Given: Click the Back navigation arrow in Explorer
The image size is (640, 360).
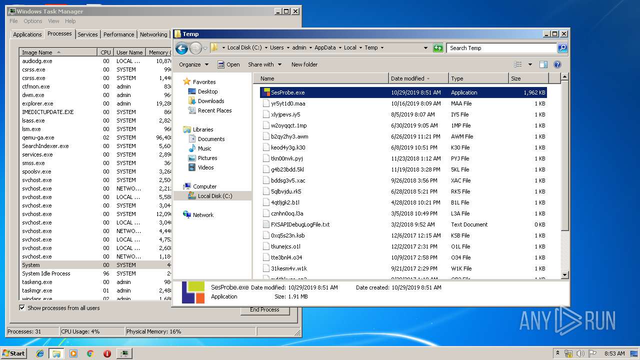Looking at the screenshot, I should tap(181, 48).
